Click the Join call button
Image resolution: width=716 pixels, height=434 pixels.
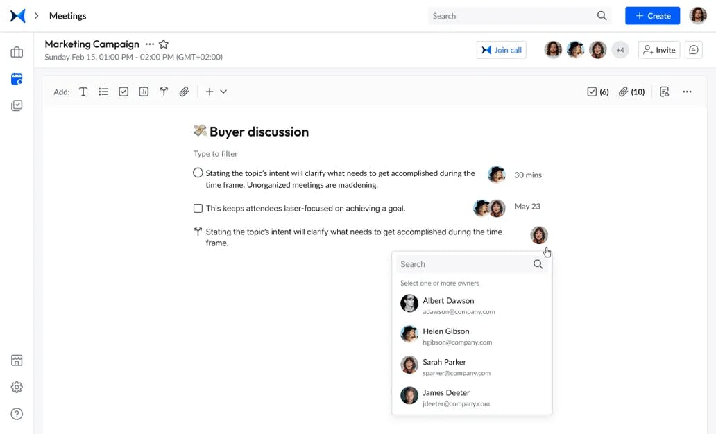501,50
